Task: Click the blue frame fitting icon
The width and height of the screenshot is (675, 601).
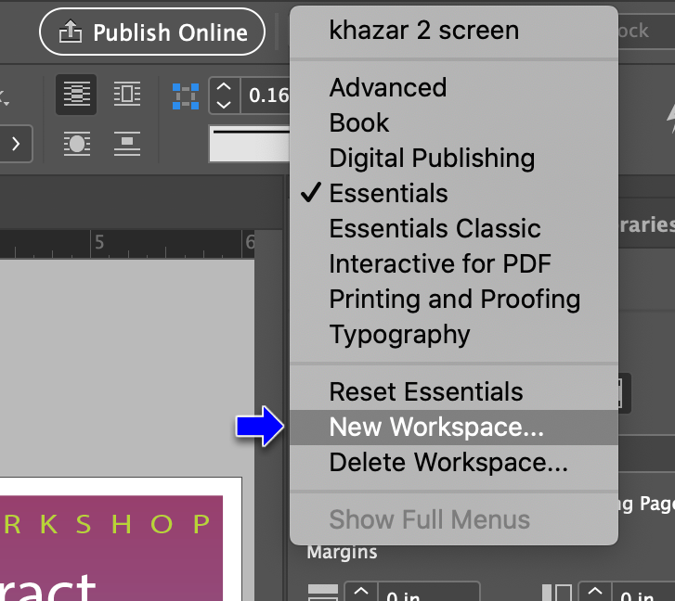Action: pyautogui.click(x=186, y=96)
